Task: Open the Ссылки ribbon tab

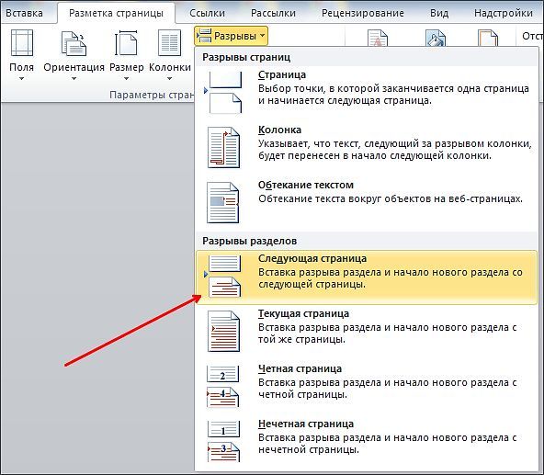Action: 207,13
